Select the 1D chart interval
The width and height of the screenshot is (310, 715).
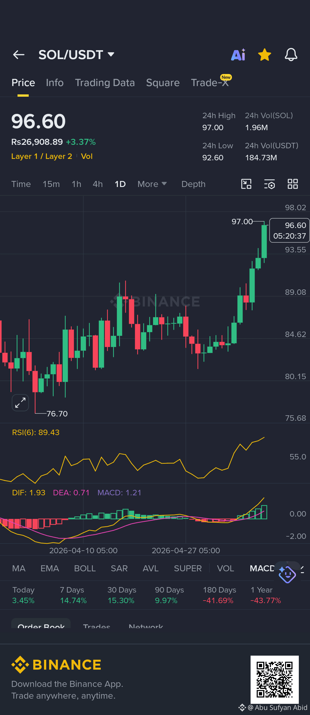120,184
